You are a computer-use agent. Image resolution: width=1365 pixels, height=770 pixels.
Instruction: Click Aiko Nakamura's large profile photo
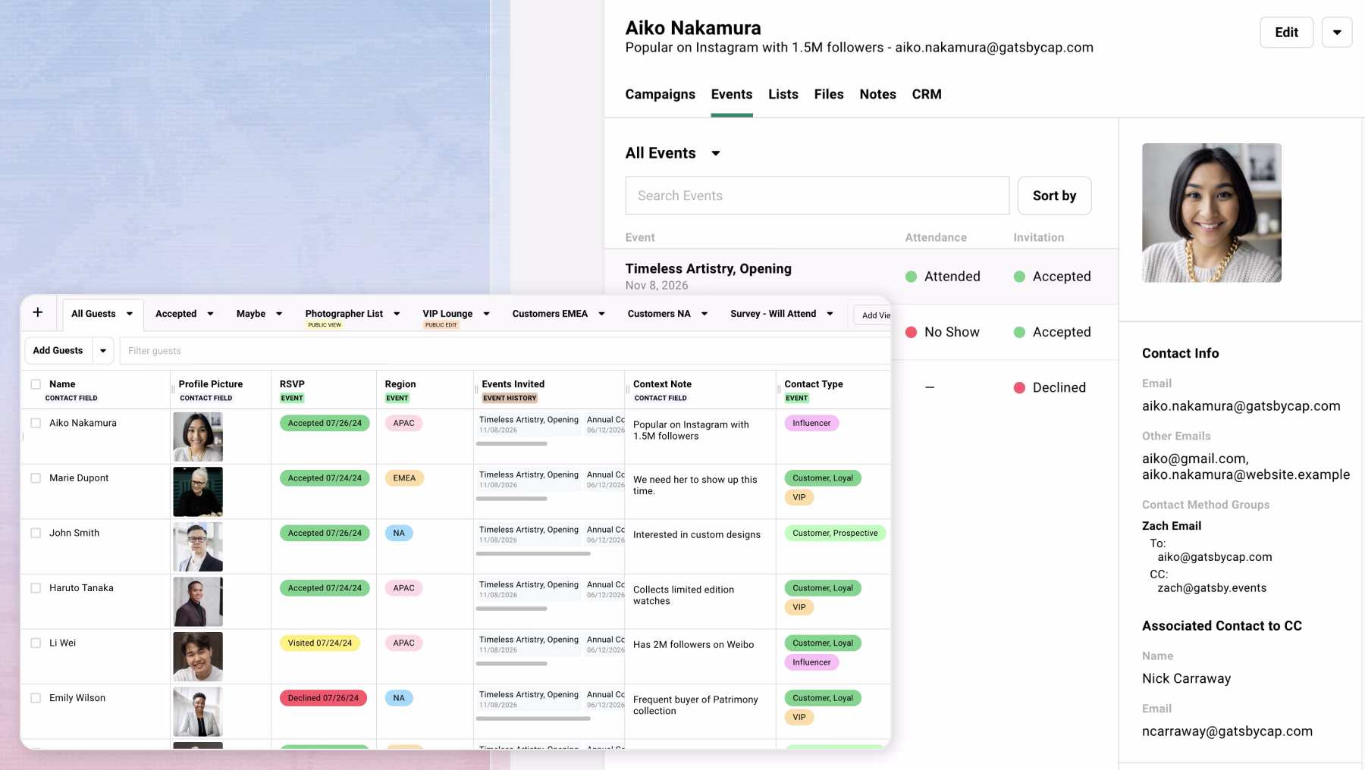tap(1211, 213)
